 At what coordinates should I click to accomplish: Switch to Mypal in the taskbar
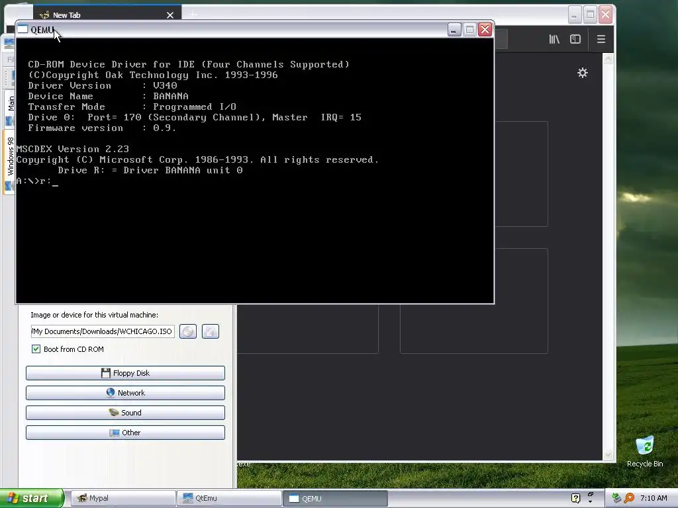pyautogui.click(x=123, y=498)
